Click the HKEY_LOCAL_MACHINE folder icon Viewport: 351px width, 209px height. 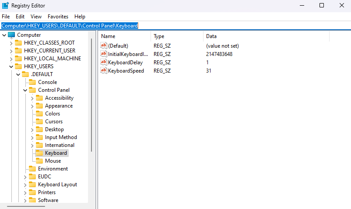(18, 59)
